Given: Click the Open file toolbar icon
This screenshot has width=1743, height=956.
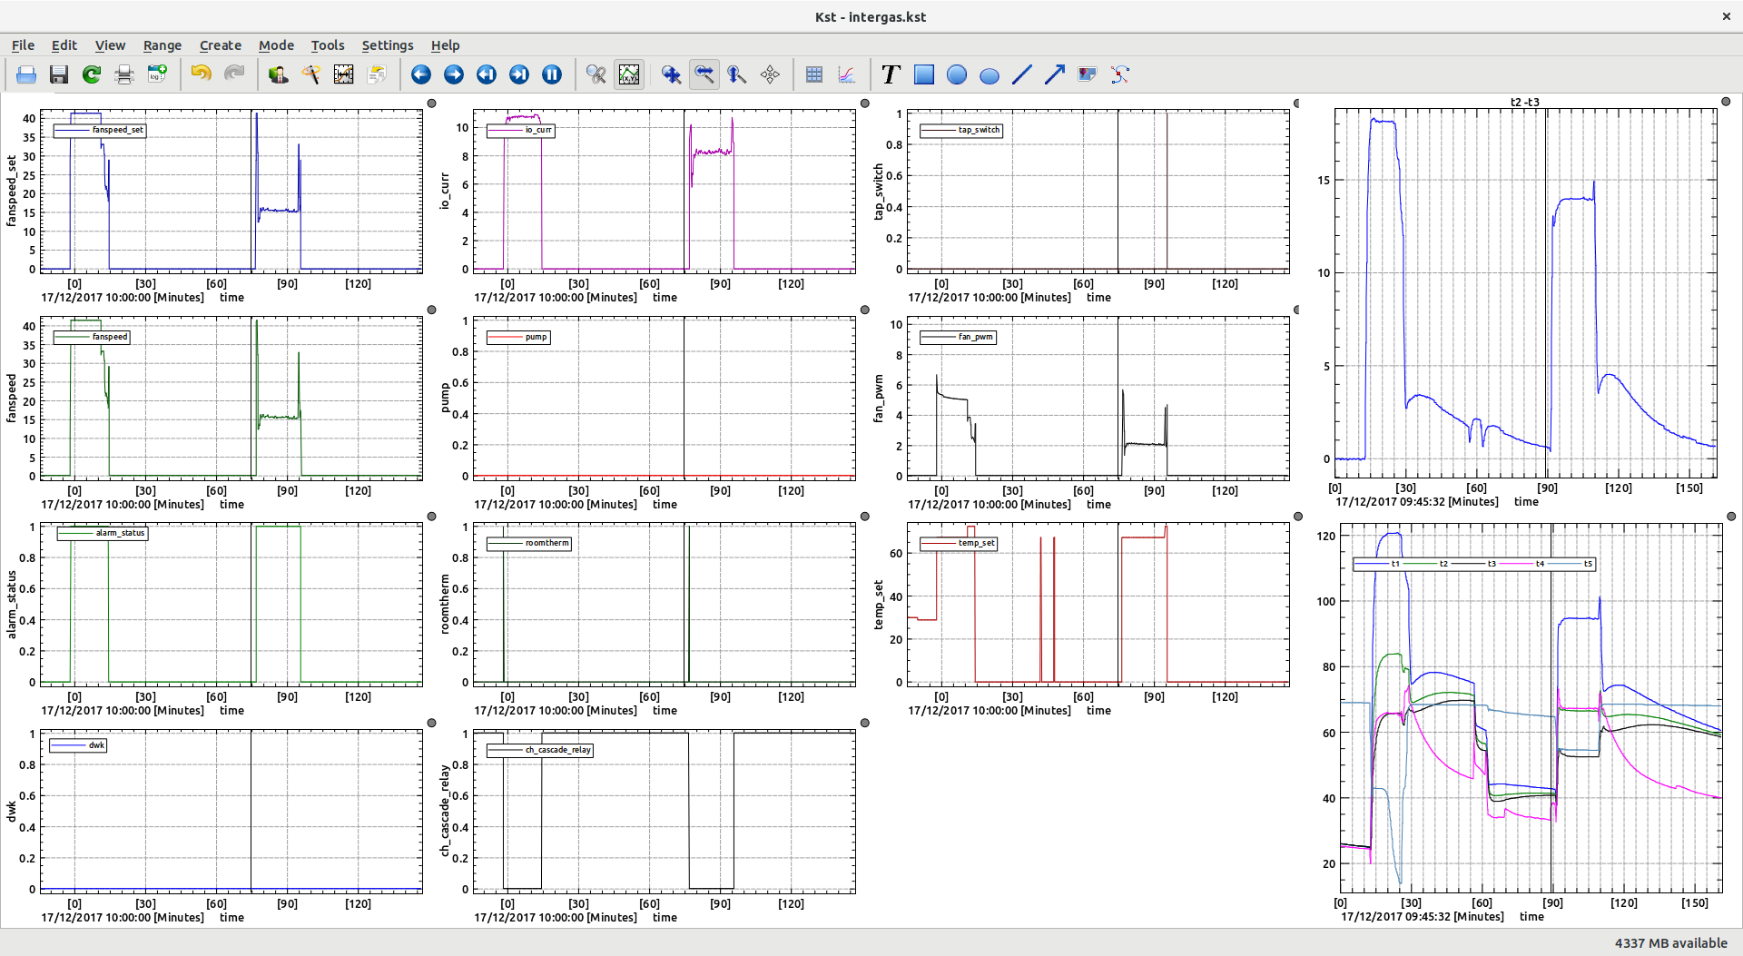Looking at the screenshot, I should pos(26,74).
